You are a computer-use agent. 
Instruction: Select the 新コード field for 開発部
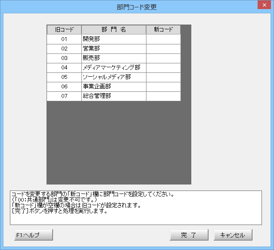tap(163, 39)
